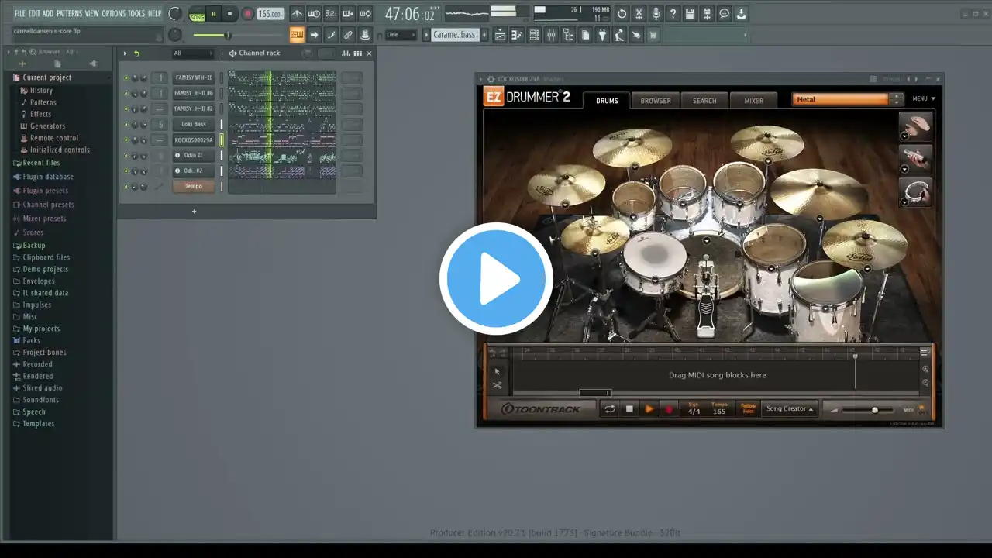Screen dimensions: 992x558
Task: Open the graph editor bars icon in Channel rack
Action: coord(346,53)
